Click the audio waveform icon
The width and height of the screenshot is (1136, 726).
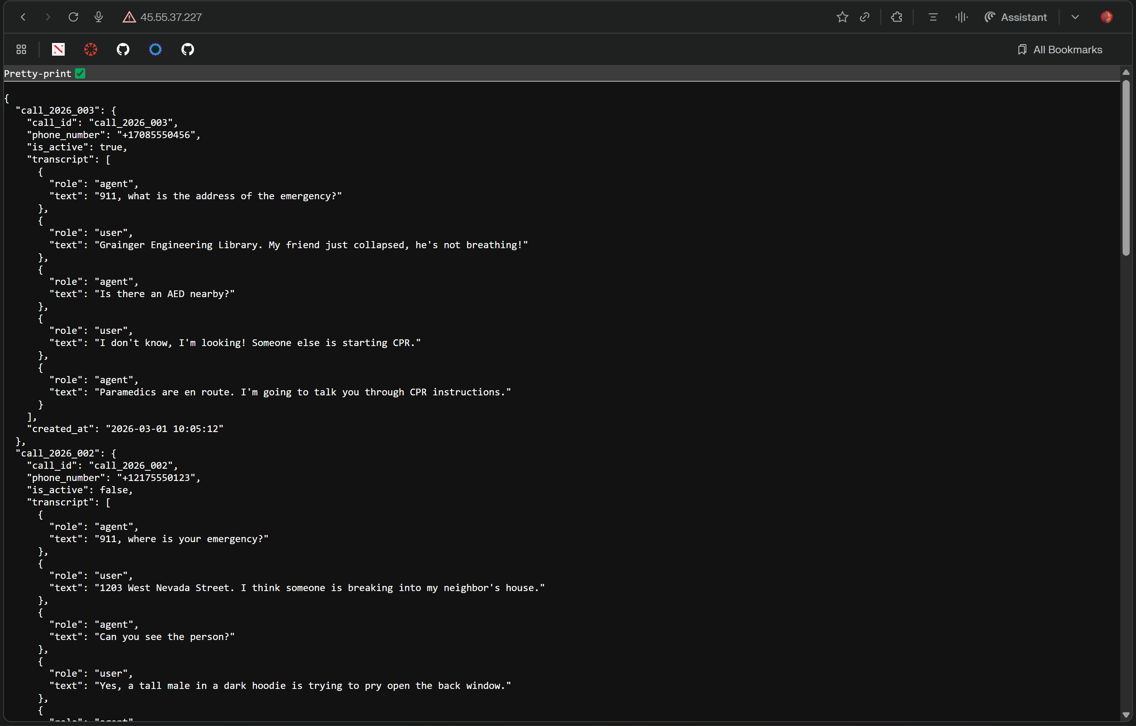coord(961,17)
